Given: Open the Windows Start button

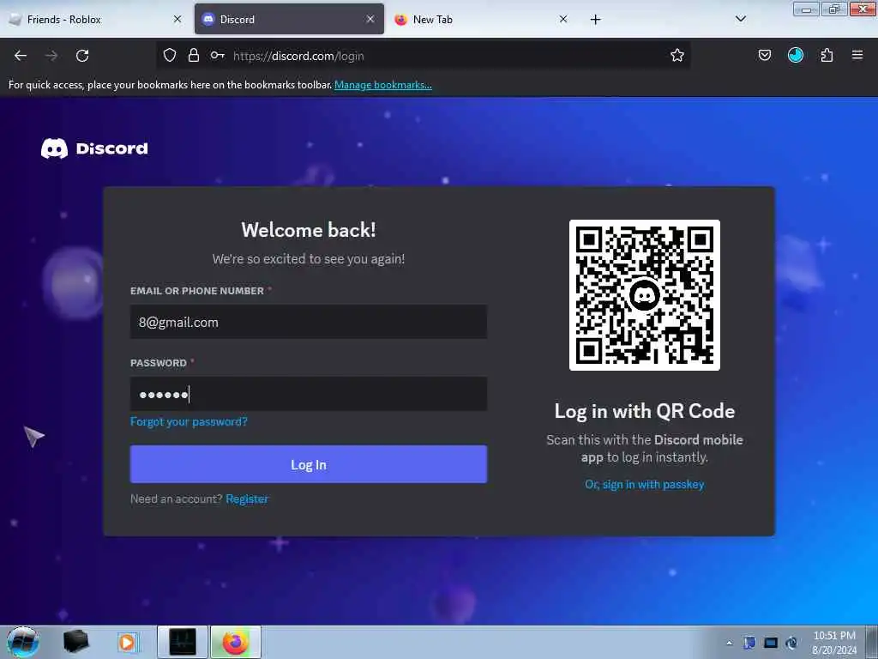Looking at the screenshot, I should 23,642.
